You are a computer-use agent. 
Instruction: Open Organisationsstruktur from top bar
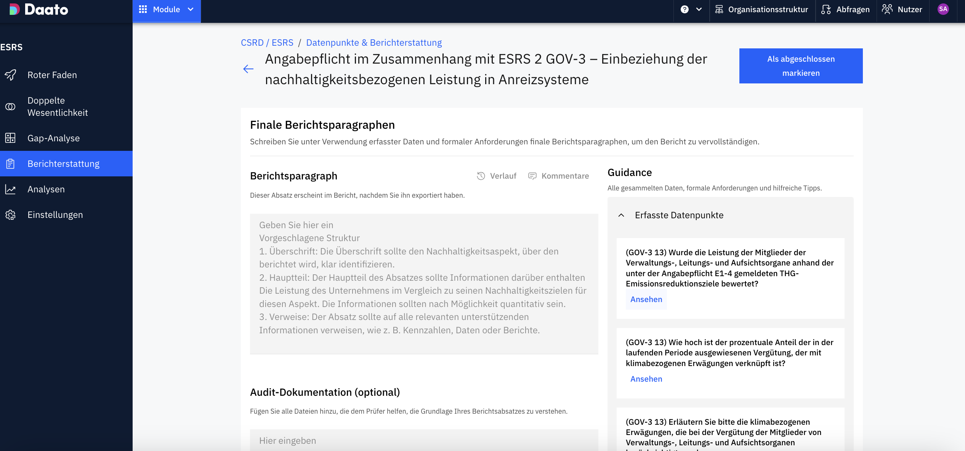pyautogui.click(x=761, y=10)
